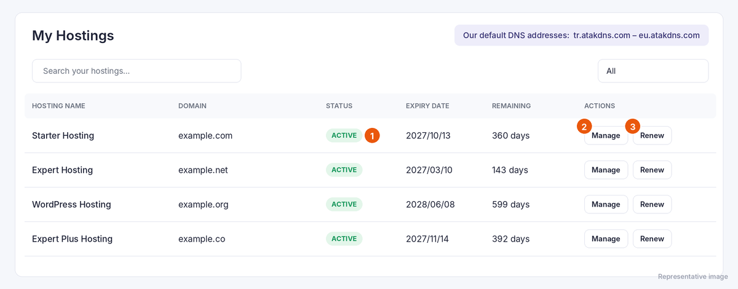
Task: Click the HOSTING NAME column header
Action: pyautogui.click(x=58, y=106)
